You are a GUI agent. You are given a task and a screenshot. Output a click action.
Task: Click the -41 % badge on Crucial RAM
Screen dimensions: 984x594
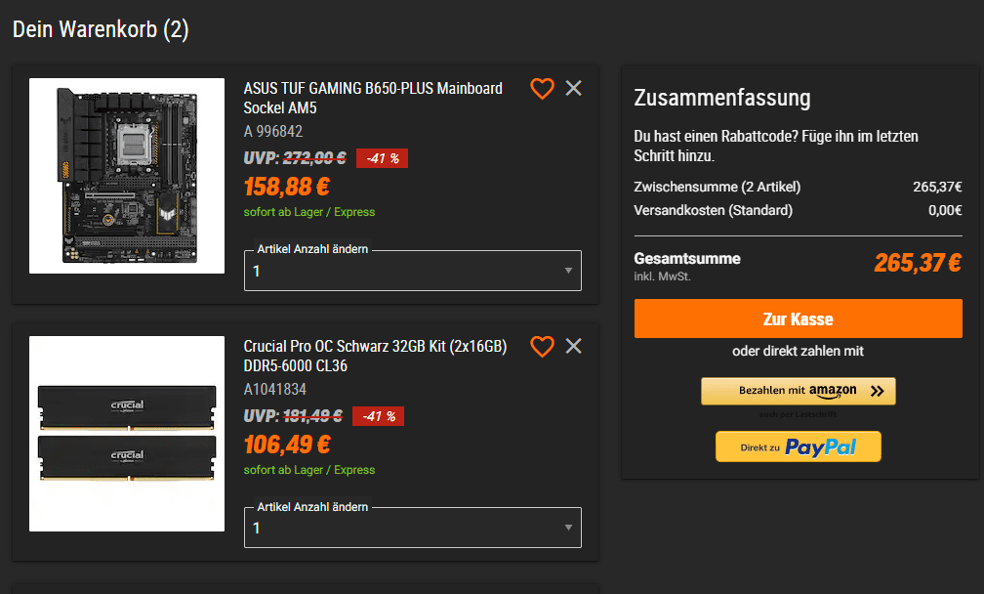point(378,416)
